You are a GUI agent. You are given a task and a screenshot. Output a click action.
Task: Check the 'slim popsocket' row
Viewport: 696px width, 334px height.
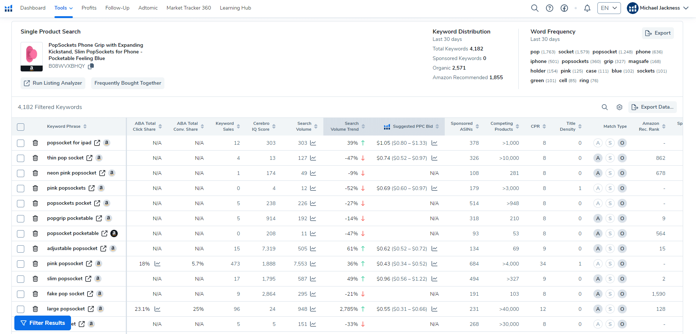[x=21, y=279]
